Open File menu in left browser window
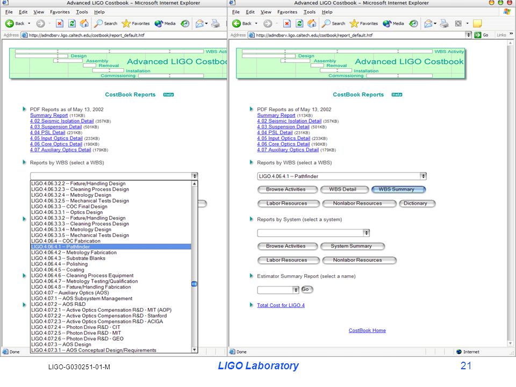This screenshot has height=387, width=516. click(9, 12)
